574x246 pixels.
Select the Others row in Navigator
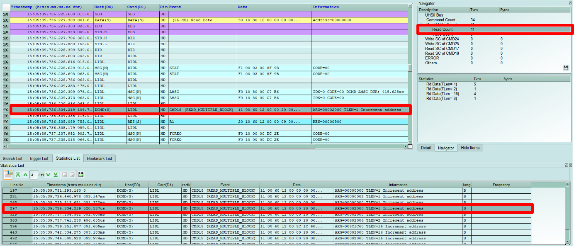494,63
